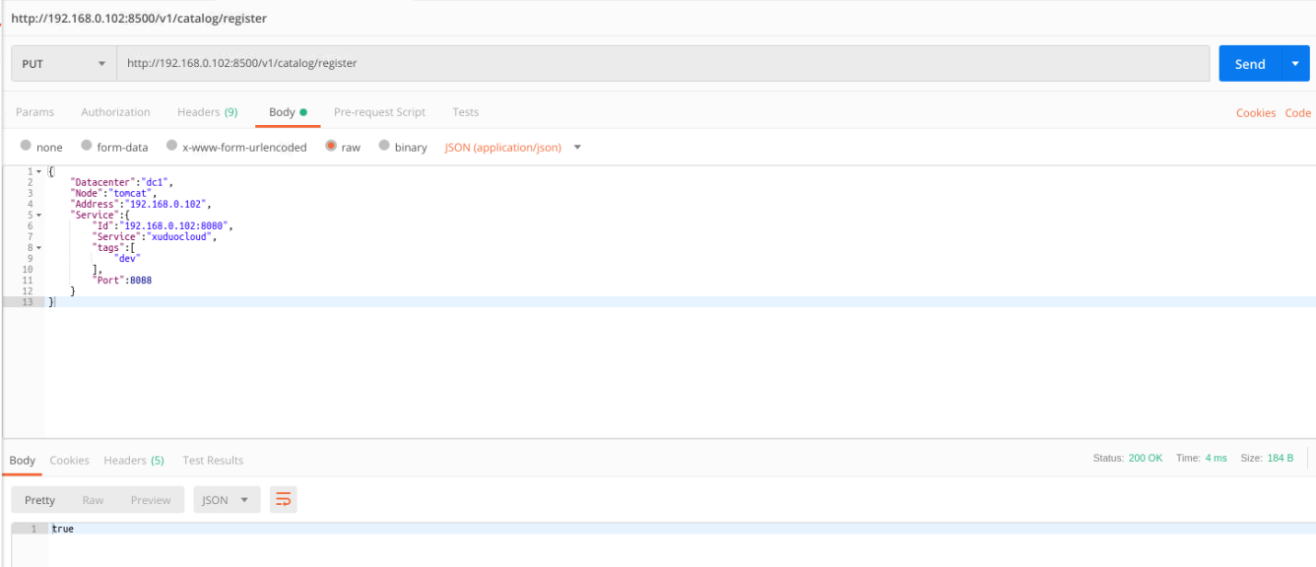Screen dimensions: 1316x567
Task: Click the "dev" tag value
Action: tap(127, 258)
